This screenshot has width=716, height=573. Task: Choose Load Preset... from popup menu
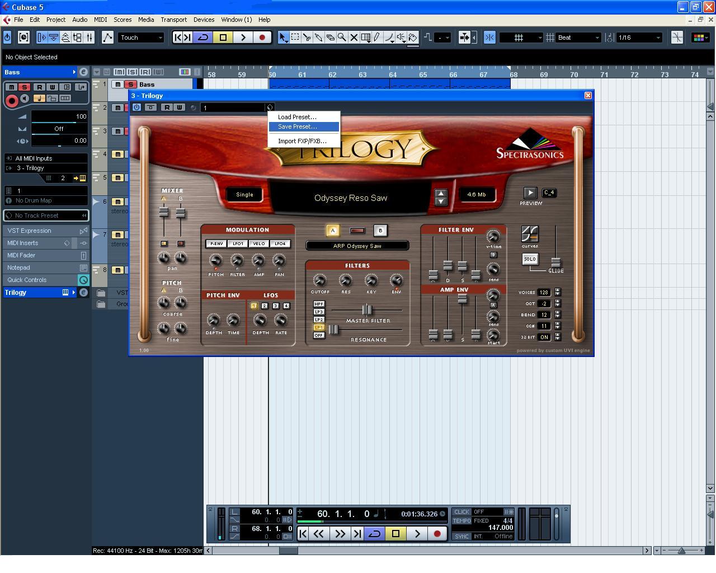point(304,117)
